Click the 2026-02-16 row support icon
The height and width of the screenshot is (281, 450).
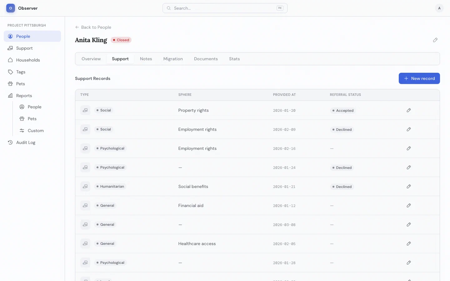tap(85, 148)
